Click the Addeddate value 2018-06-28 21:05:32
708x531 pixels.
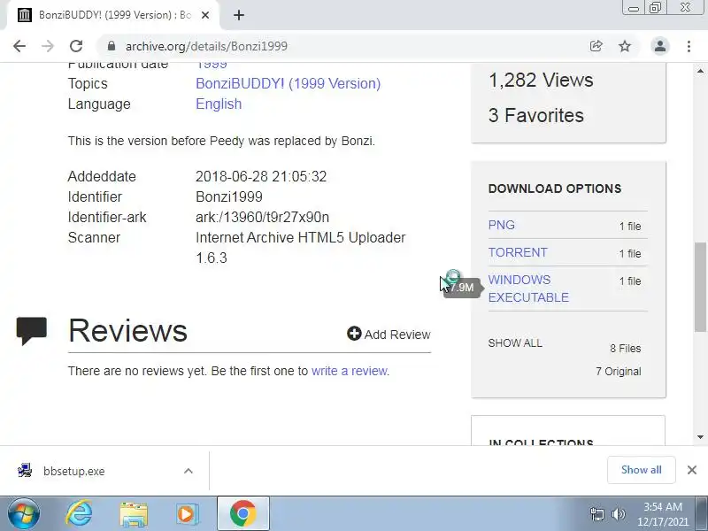261,176
